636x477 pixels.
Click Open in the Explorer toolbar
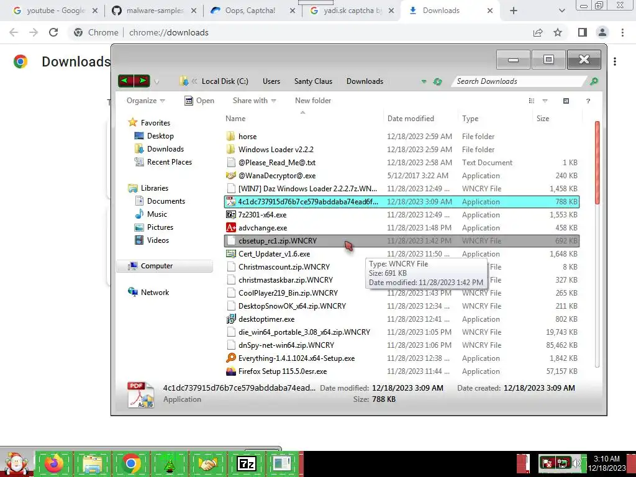(x=199, y=101)
